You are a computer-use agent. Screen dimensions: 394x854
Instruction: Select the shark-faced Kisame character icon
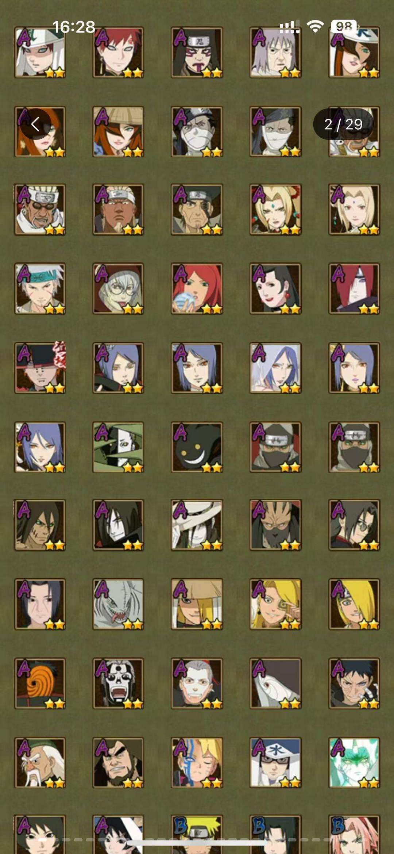[x=118, y=604]
